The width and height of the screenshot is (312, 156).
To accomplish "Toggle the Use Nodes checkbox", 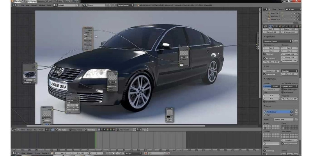I will (57, 129).
